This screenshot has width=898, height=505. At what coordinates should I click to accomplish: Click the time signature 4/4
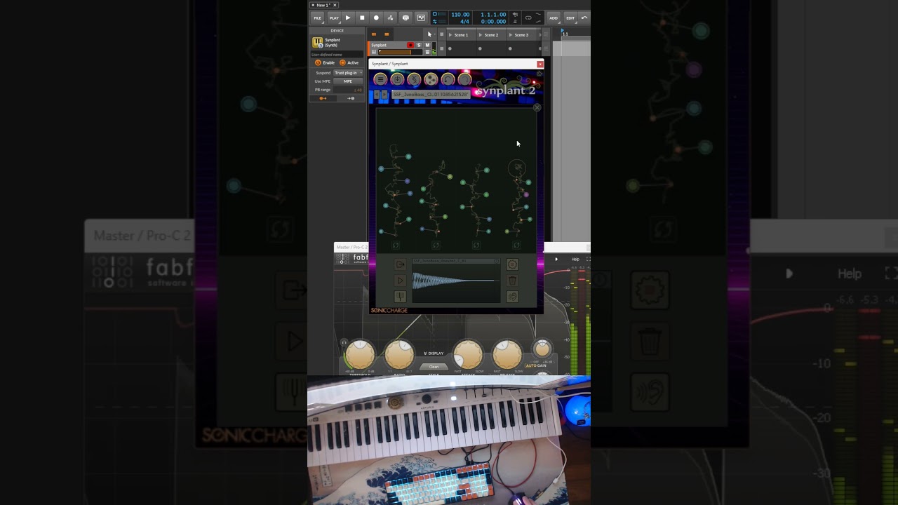[464, 22]
